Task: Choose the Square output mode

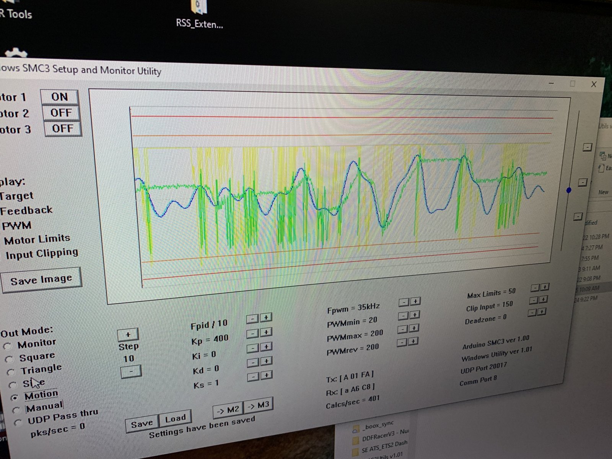Action: [x=9, y=360]
